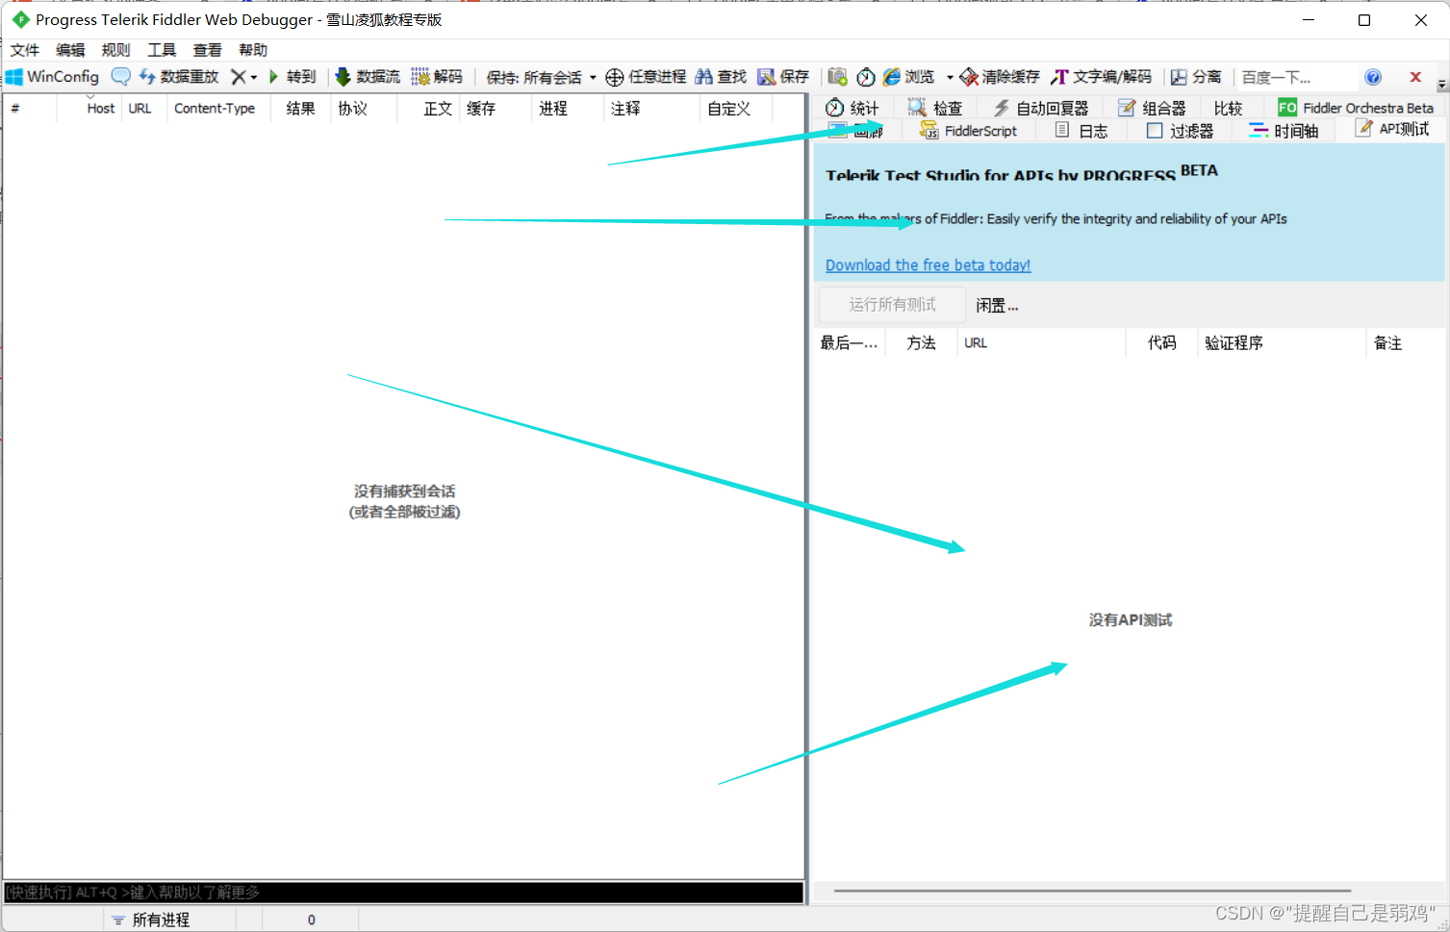This screenshot has width=1450, height=932.
Task: Open the 帮助 menu
Action: (x=253, y=50)
